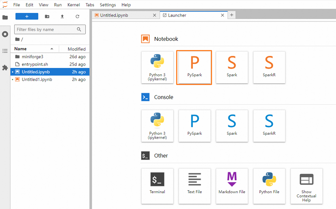The image size is (336, 209).
Task: Launch a SparkR notebook
Action: pyautogui.click(x=269, y=67)
